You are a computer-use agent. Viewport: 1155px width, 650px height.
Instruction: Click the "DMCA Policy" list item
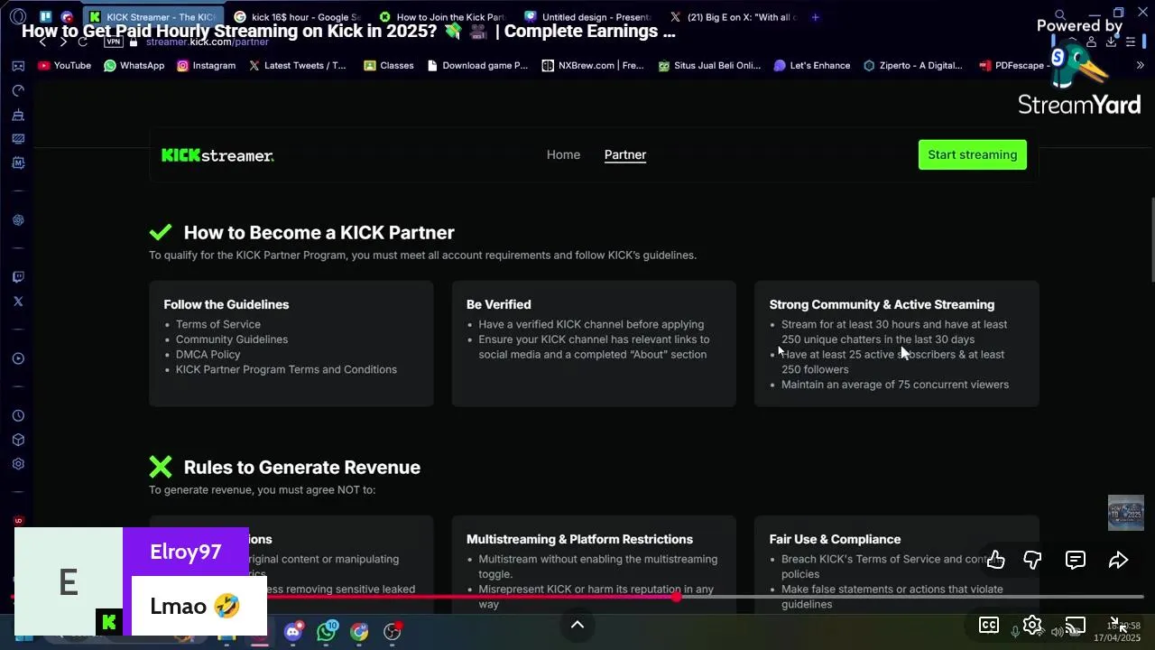(x=208, y=355)
